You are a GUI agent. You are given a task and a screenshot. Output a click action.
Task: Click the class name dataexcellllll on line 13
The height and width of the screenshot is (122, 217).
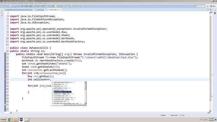pyautogui.click(x=39, y=48)
